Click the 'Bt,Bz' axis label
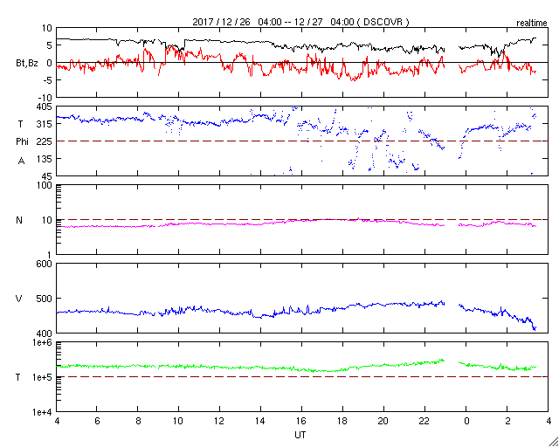The width and height of the screenshot is (559, 447). tap(27, 64)
